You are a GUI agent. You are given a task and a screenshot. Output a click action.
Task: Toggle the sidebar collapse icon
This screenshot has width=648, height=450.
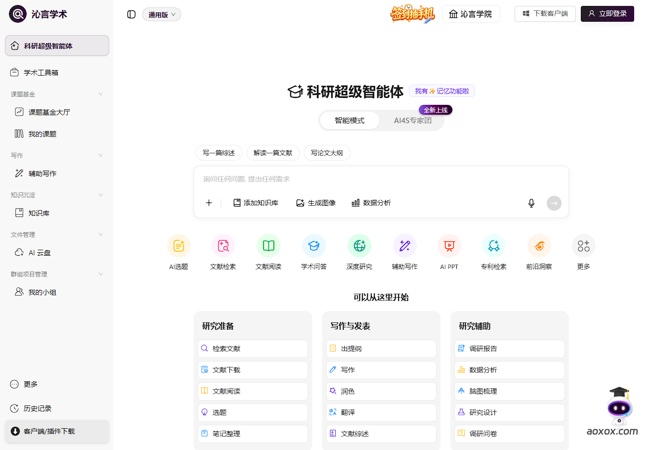pos(131,14)
